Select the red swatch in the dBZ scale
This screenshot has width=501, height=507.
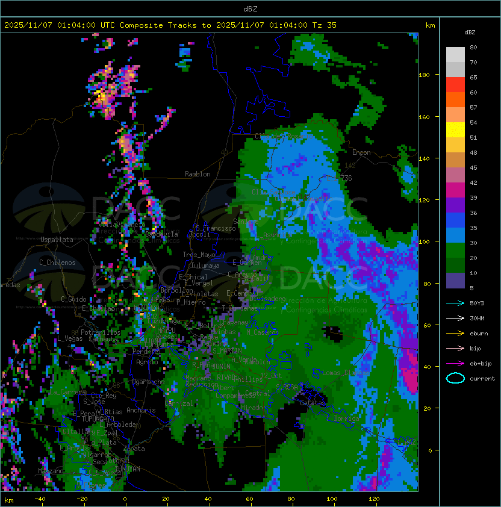click(x=455, y=85)
